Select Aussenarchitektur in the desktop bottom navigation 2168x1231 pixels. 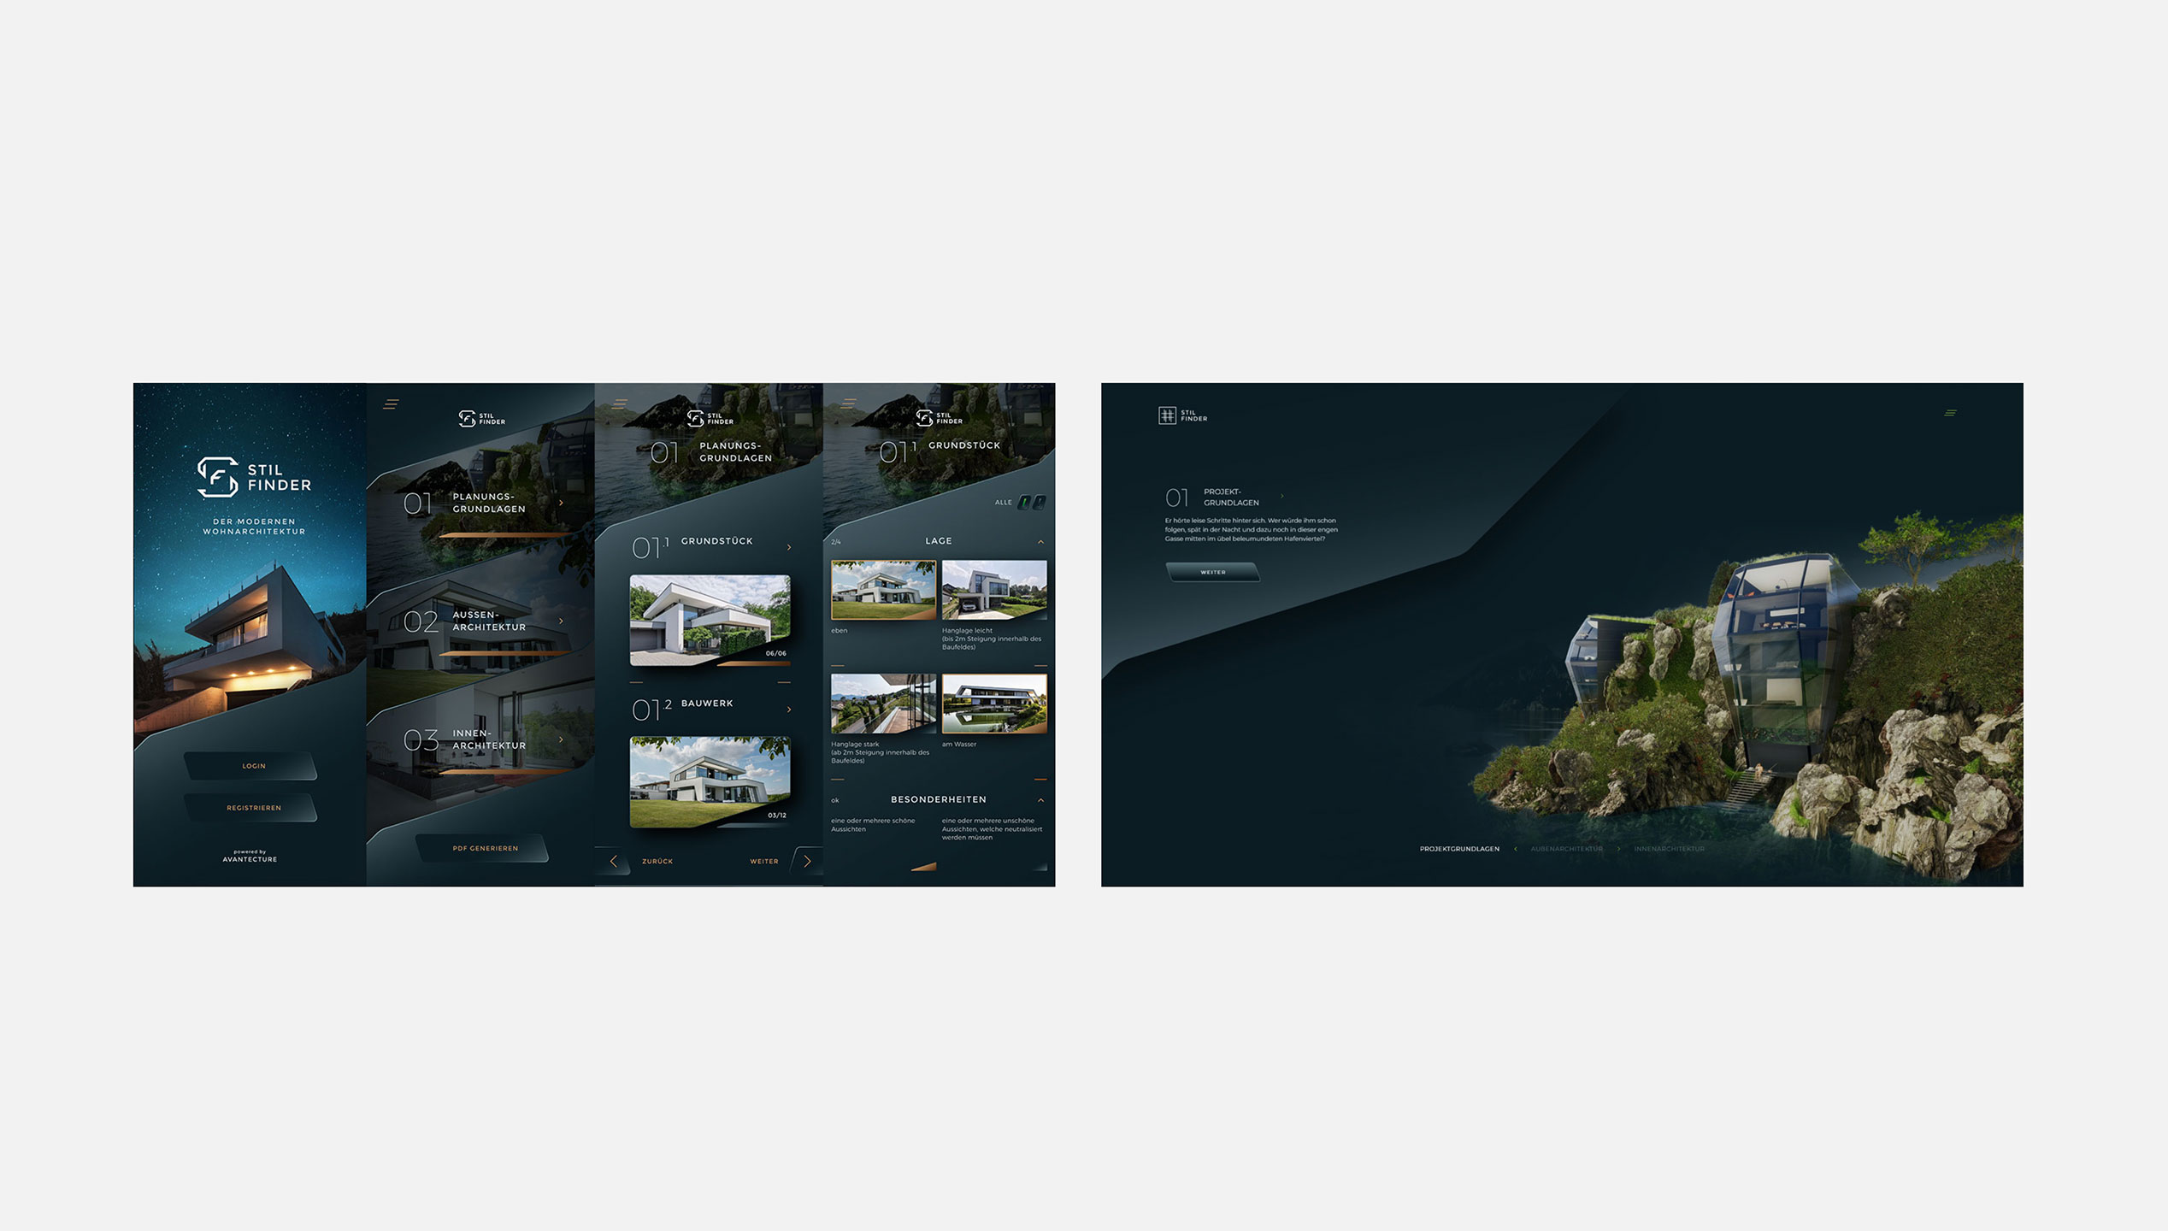[1567, 849]
